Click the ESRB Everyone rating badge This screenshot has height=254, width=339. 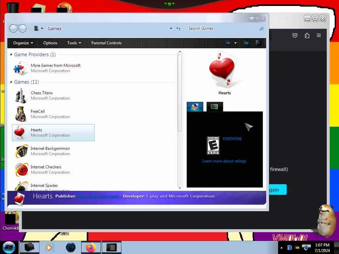(x=213, y=146)
